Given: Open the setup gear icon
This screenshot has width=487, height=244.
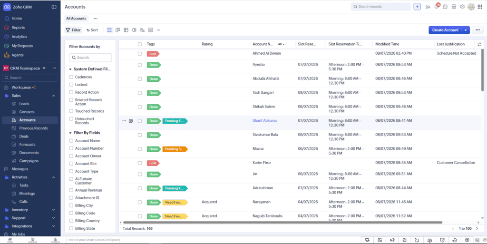Looking at the screenshot, I should pos(462,7).
